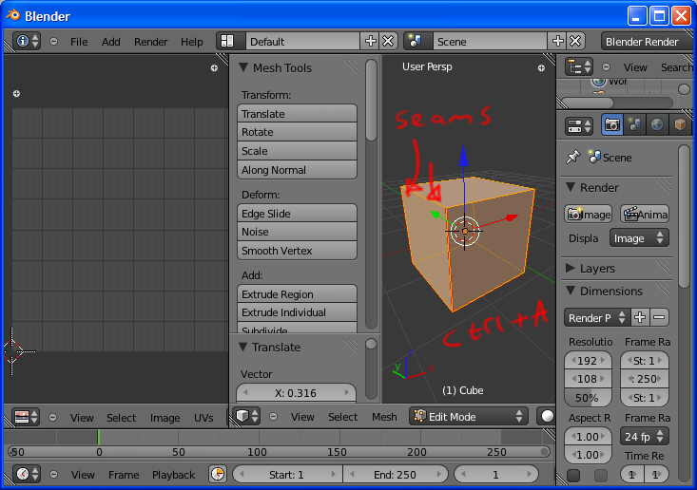Click the pin icon beside Scene
Screen dimensions: 697x490
(572, 158)
